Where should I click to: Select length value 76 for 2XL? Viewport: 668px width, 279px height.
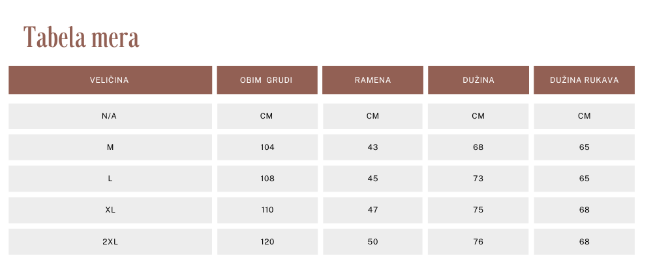click(x=478, y=241)
